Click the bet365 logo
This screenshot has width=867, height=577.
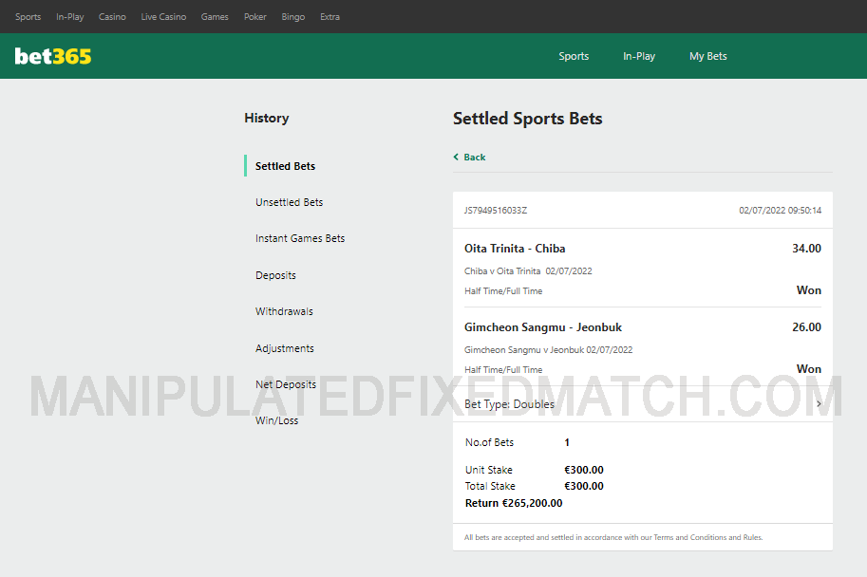53,56
